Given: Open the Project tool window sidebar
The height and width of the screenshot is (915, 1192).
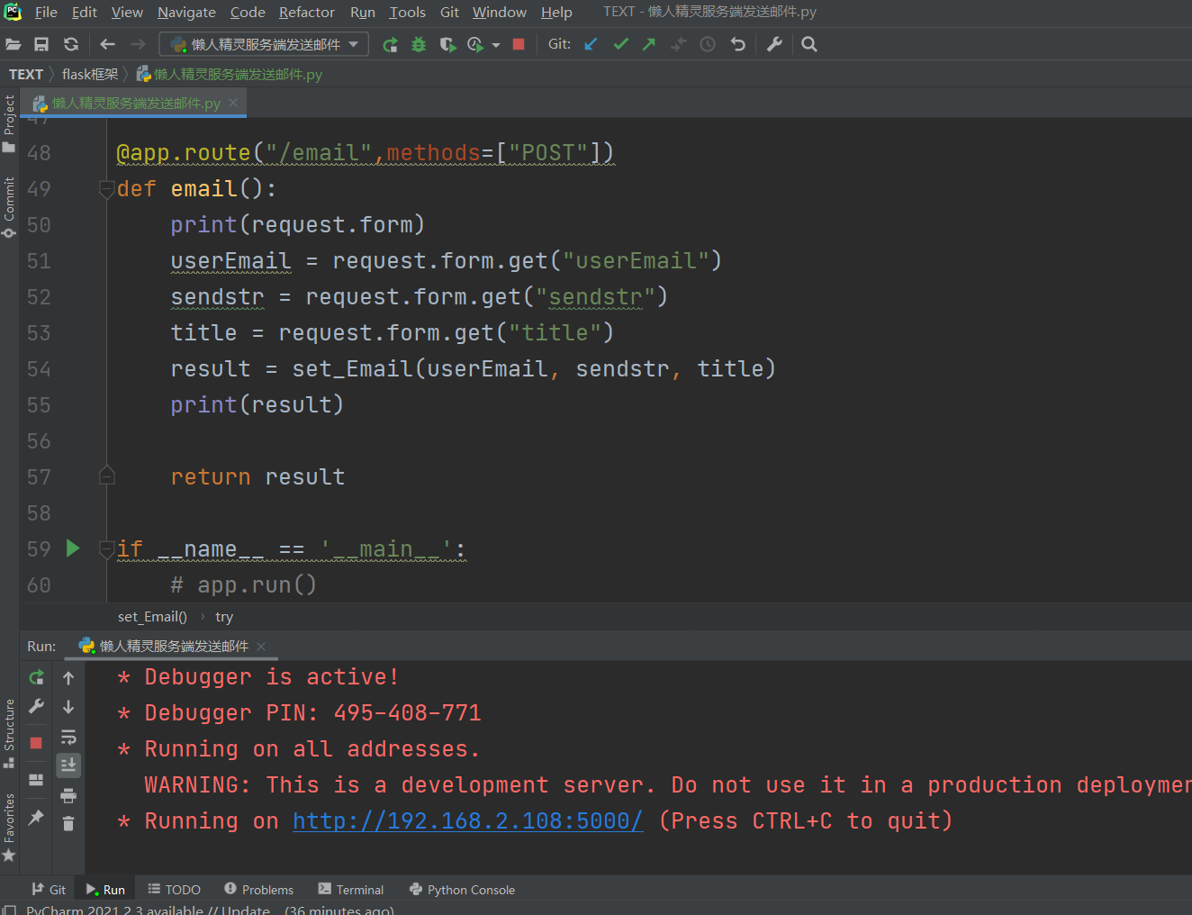Looking at the screenshot, I should coord(9,123).
